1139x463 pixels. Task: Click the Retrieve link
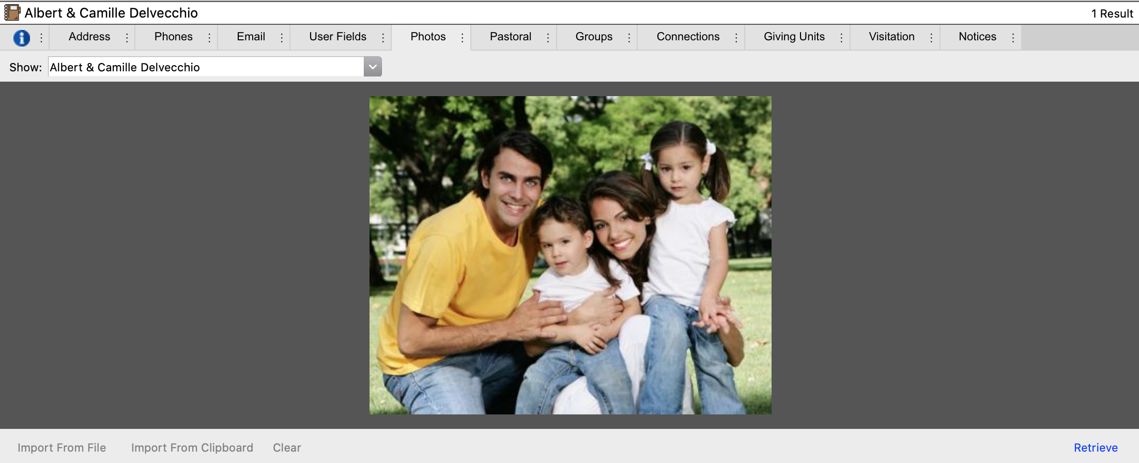pyautogui.click(x=1095, y=447)
